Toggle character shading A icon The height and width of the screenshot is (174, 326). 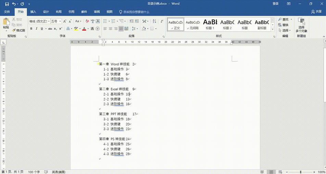92,29
